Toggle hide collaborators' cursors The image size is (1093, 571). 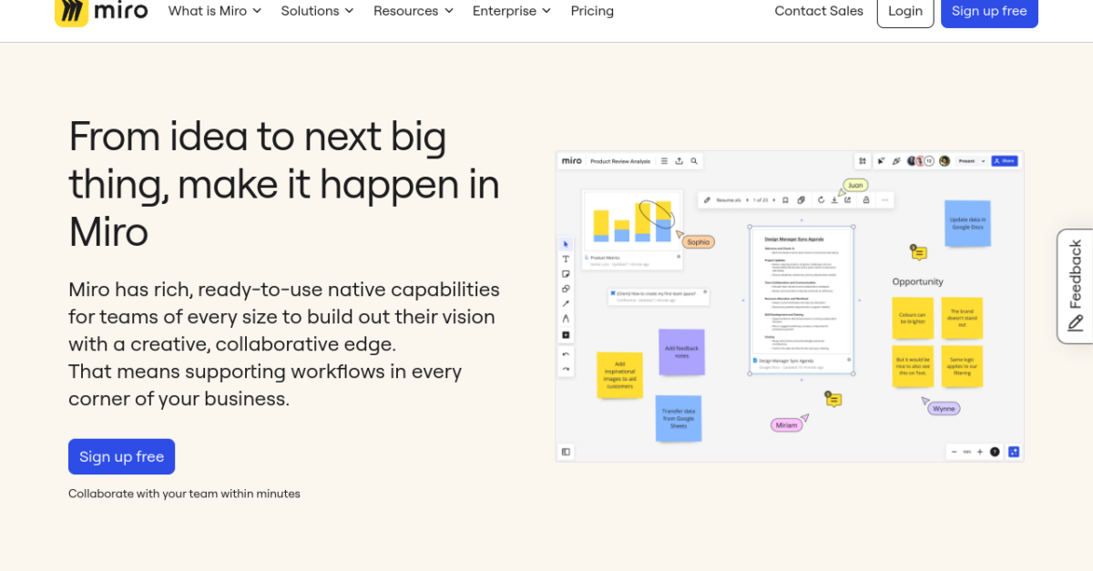click(882, 161)
